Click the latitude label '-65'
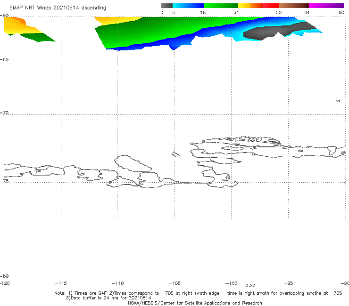The image size is (349, 306). 4,59
